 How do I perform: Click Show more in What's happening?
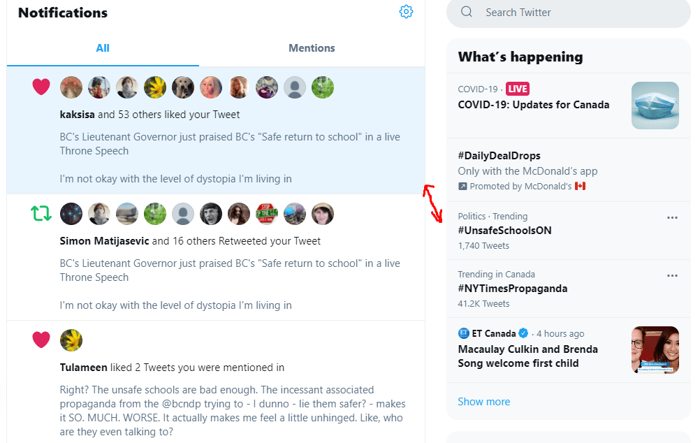pyautogui.click(x=483, y=402)
